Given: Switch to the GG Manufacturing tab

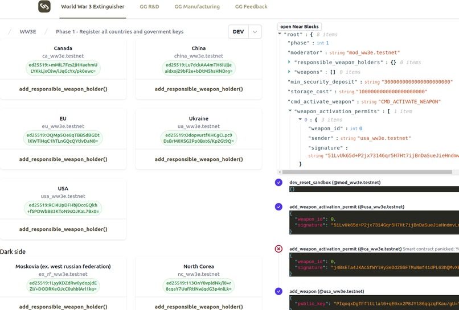Looking at the screenshot, I should [197, 6].
